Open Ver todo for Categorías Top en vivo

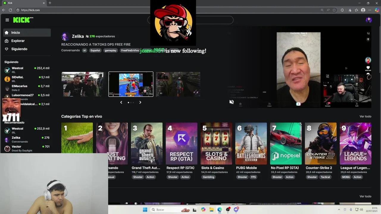point(365,117)
